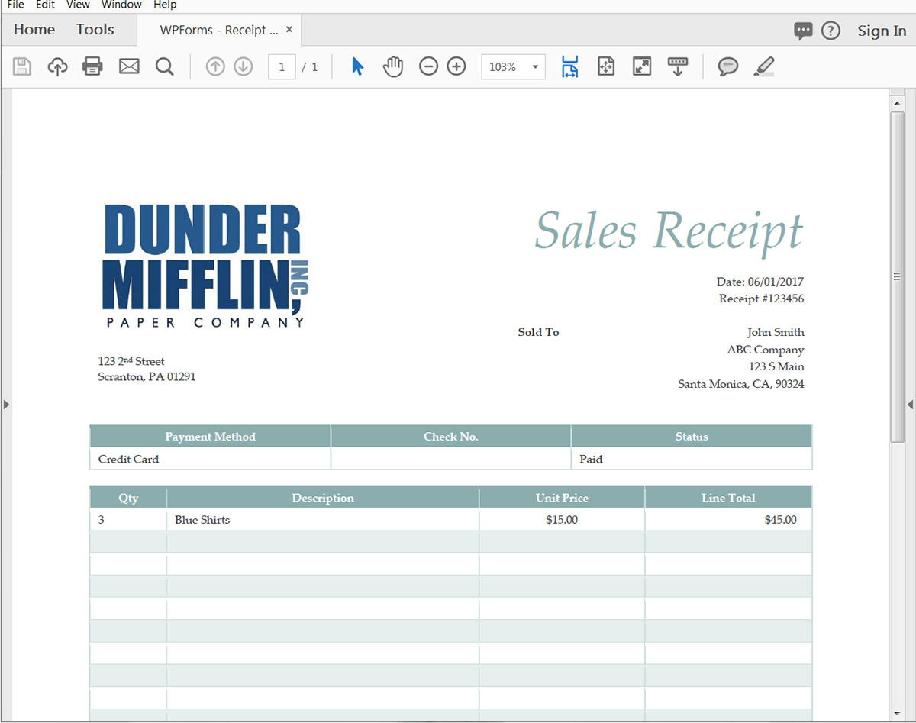Fit one full page icon

[x=606, y=66]
